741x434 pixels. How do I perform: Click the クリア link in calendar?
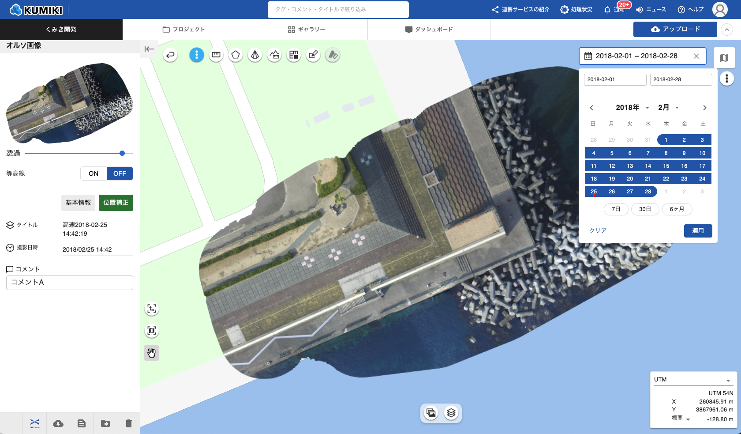pyautogui.click(x=598, y=230)
